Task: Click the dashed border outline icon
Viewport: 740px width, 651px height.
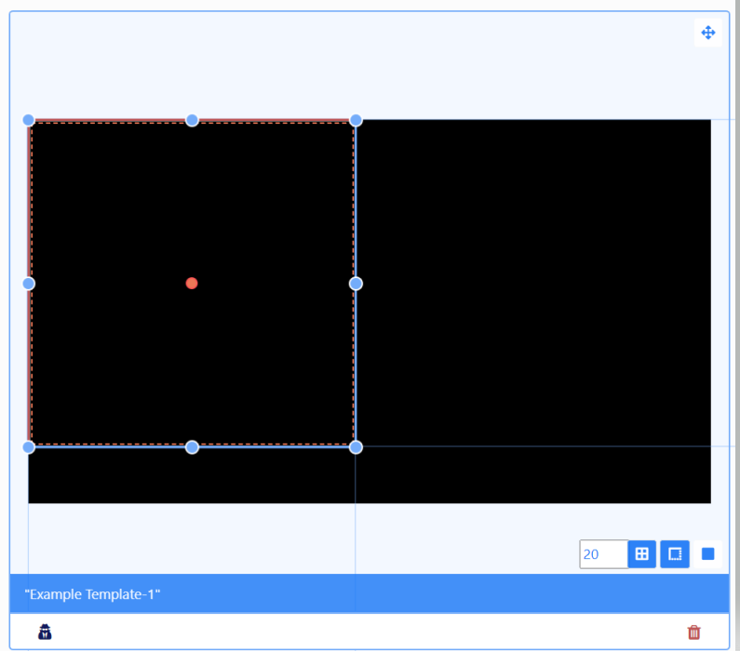Action: pos(675,554)
